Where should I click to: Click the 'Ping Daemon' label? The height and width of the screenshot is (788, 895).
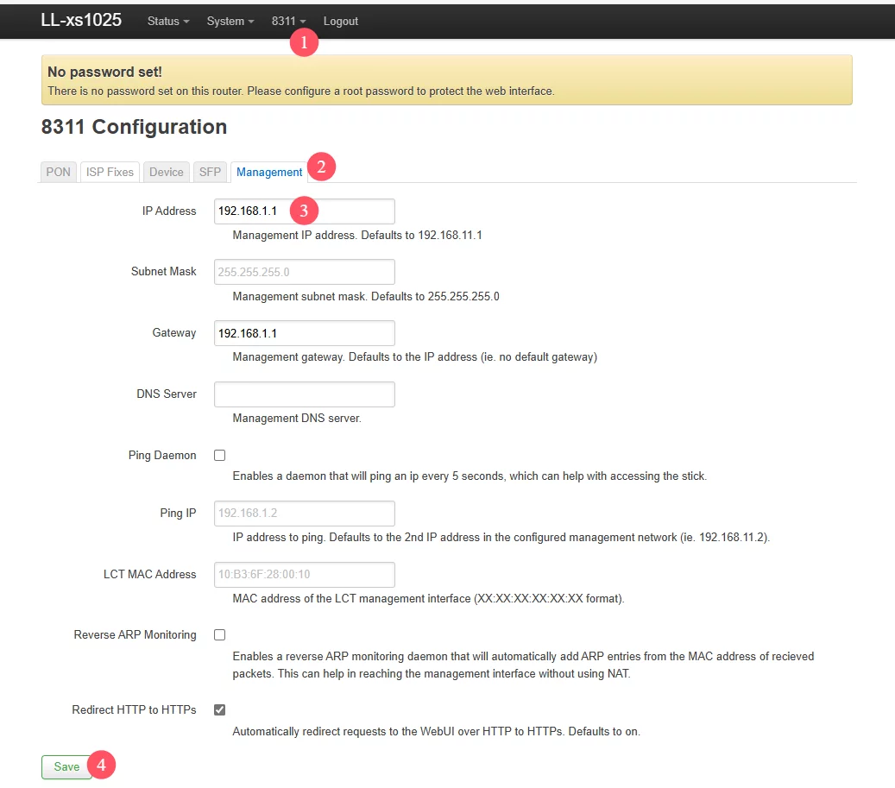click(162, 456)
